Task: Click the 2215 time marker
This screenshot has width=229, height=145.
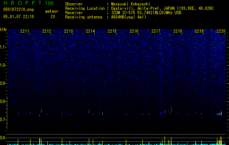Action: [112, 31]
